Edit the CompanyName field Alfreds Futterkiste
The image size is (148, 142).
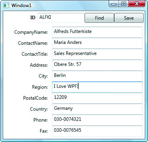point(97,32)
